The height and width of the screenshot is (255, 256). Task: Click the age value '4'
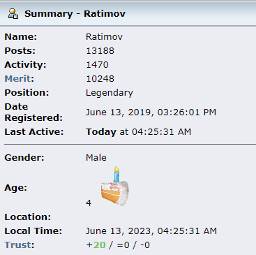point(89,203)
